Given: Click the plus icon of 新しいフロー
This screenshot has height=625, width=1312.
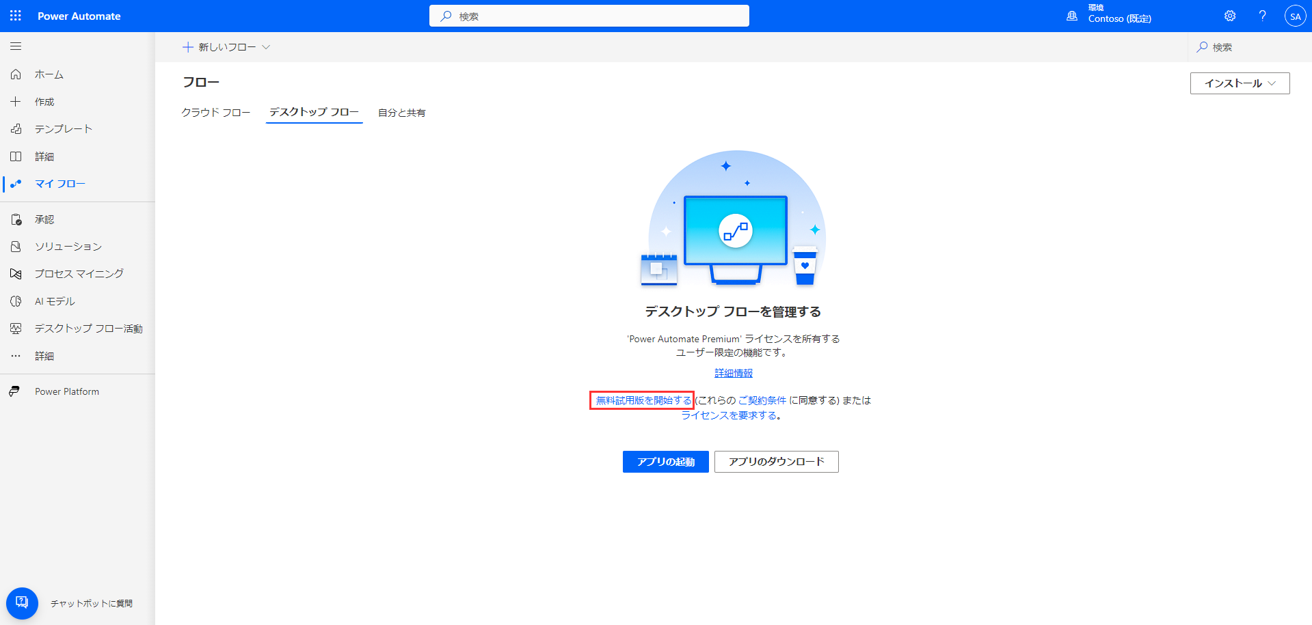Looking at the screenshot, I should click(x=188, y=47).
